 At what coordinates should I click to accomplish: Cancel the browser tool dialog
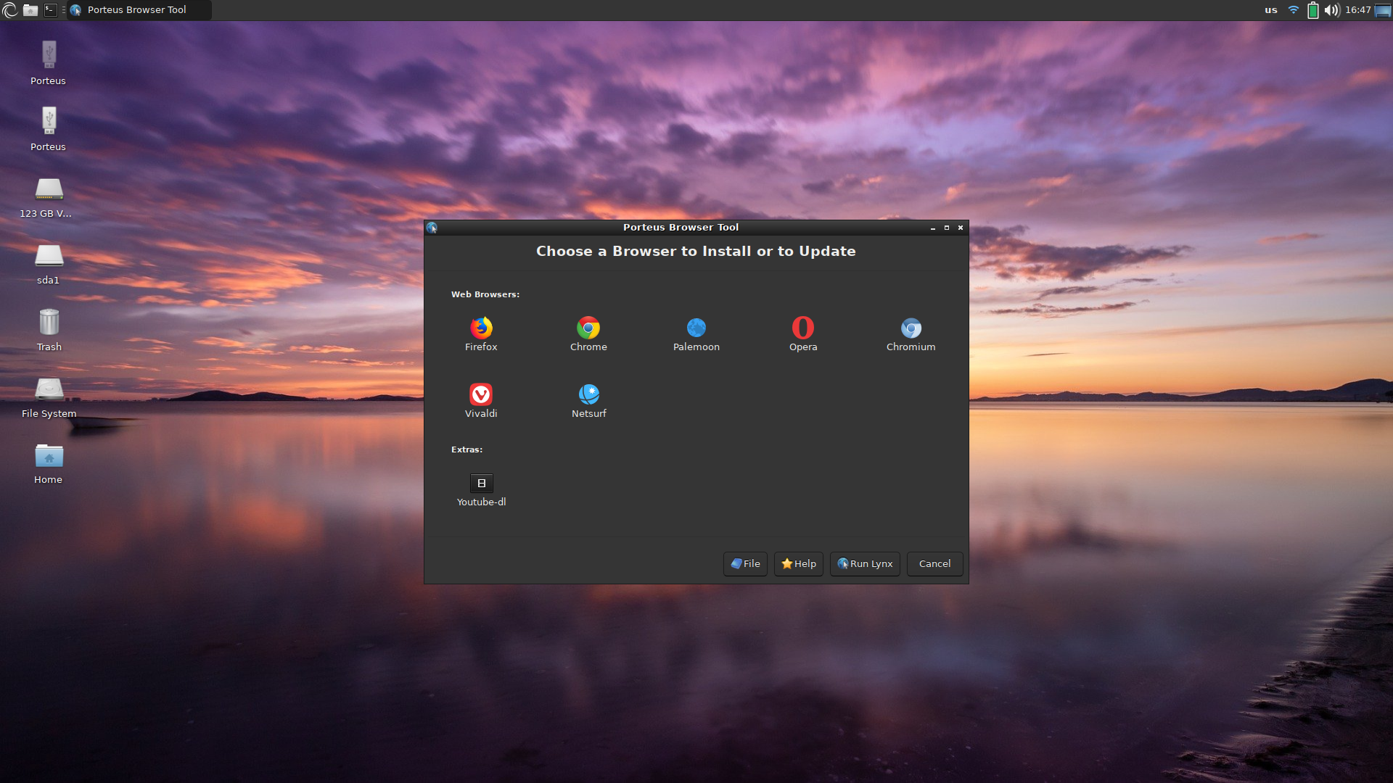[x=934, y=563]
